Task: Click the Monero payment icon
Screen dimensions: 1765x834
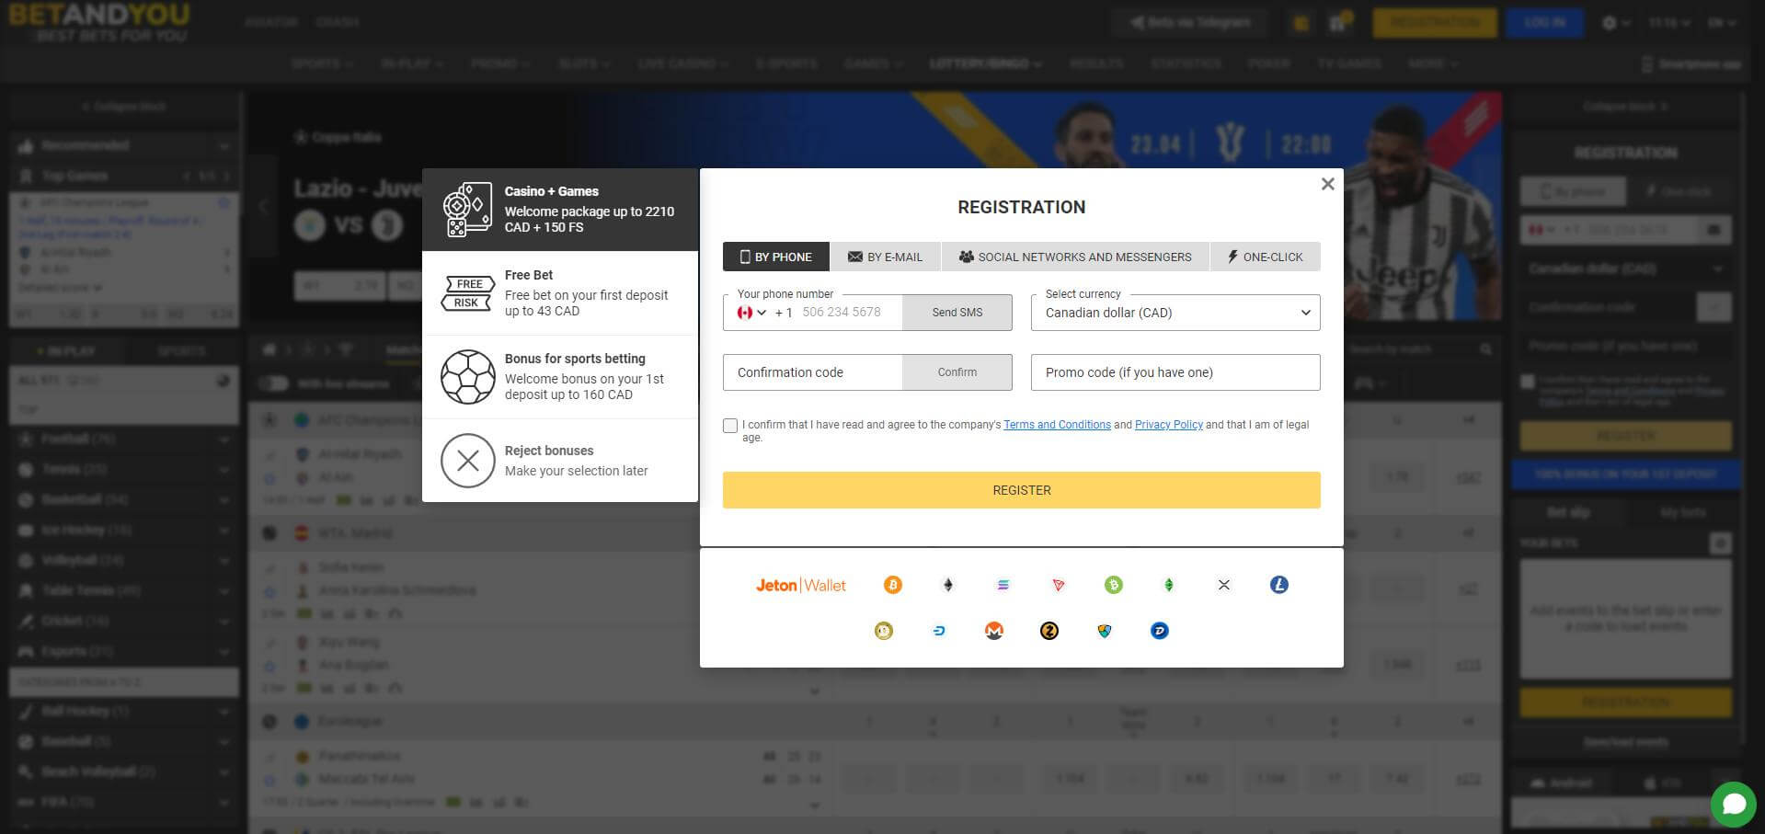Action: click(x=994, y=631)
